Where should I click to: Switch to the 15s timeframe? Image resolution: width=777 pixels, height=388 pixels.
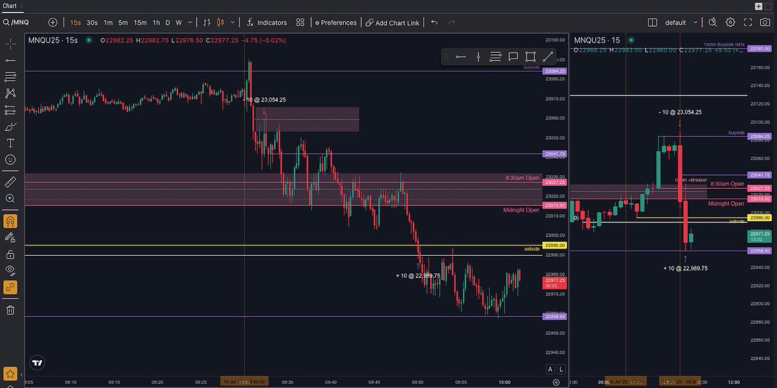click(x=76, y=22)
